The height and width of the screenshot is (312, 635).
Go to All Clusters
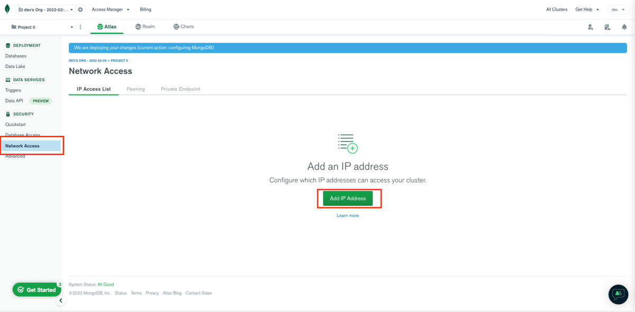coord(557,10)
